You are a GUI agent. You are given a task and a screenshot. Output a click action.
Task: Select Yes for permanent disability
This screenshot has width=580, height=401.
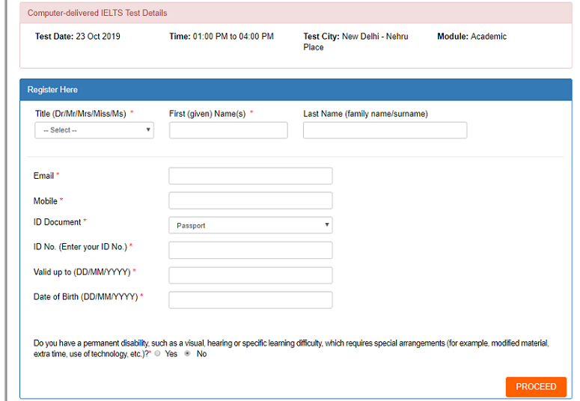[x=158, y=354]
